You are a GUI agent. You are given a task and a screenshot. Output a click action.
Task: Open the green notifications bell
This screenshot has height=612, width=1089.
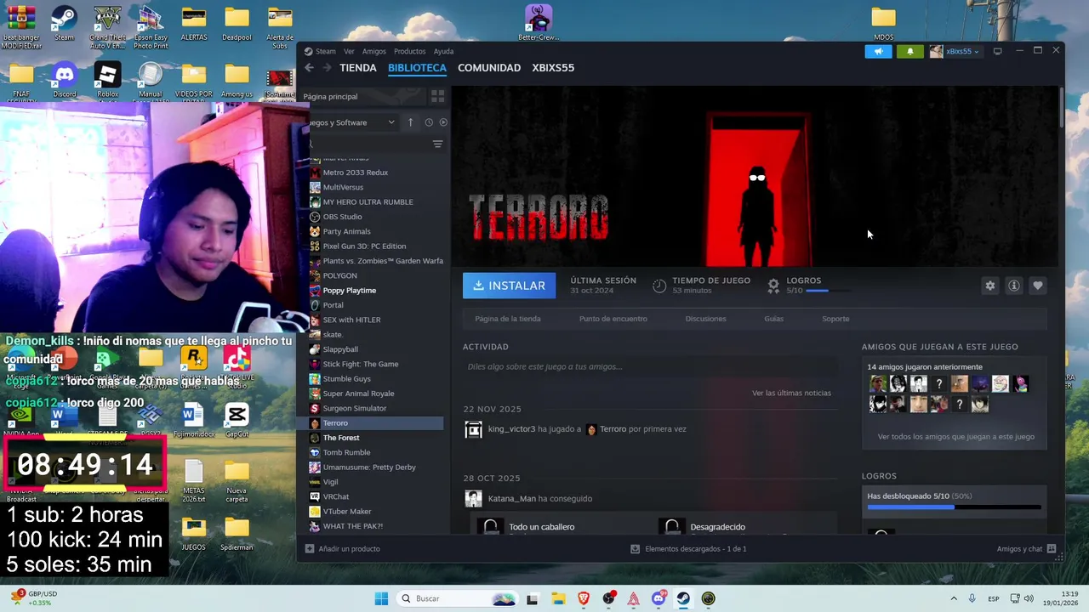click(909, 51)
